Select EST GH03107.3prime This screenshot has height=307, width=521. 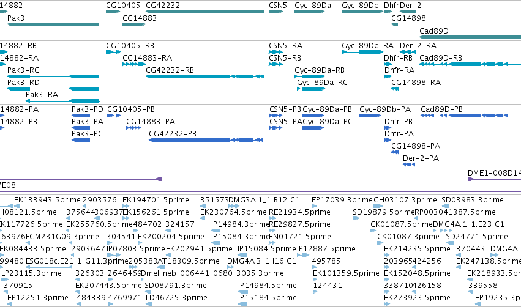(378, 206)
